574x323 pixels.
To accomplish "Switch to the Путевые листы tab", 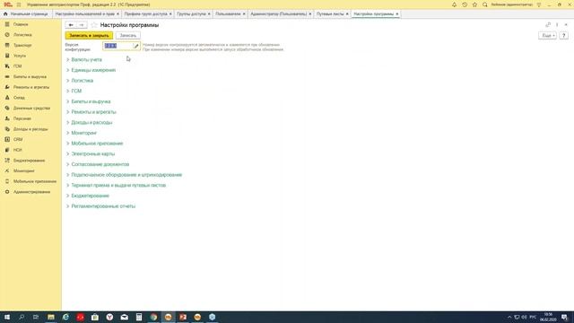I will click(x=330, y=14).
